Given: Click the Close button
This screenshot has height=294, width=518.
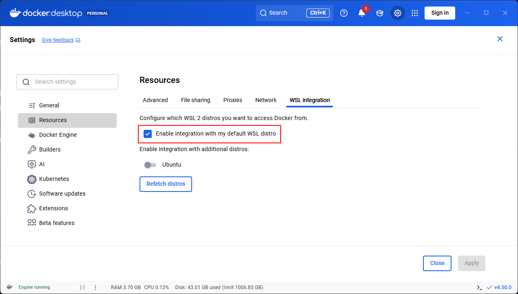Looking at the screenshot, I should coord(437,263).
